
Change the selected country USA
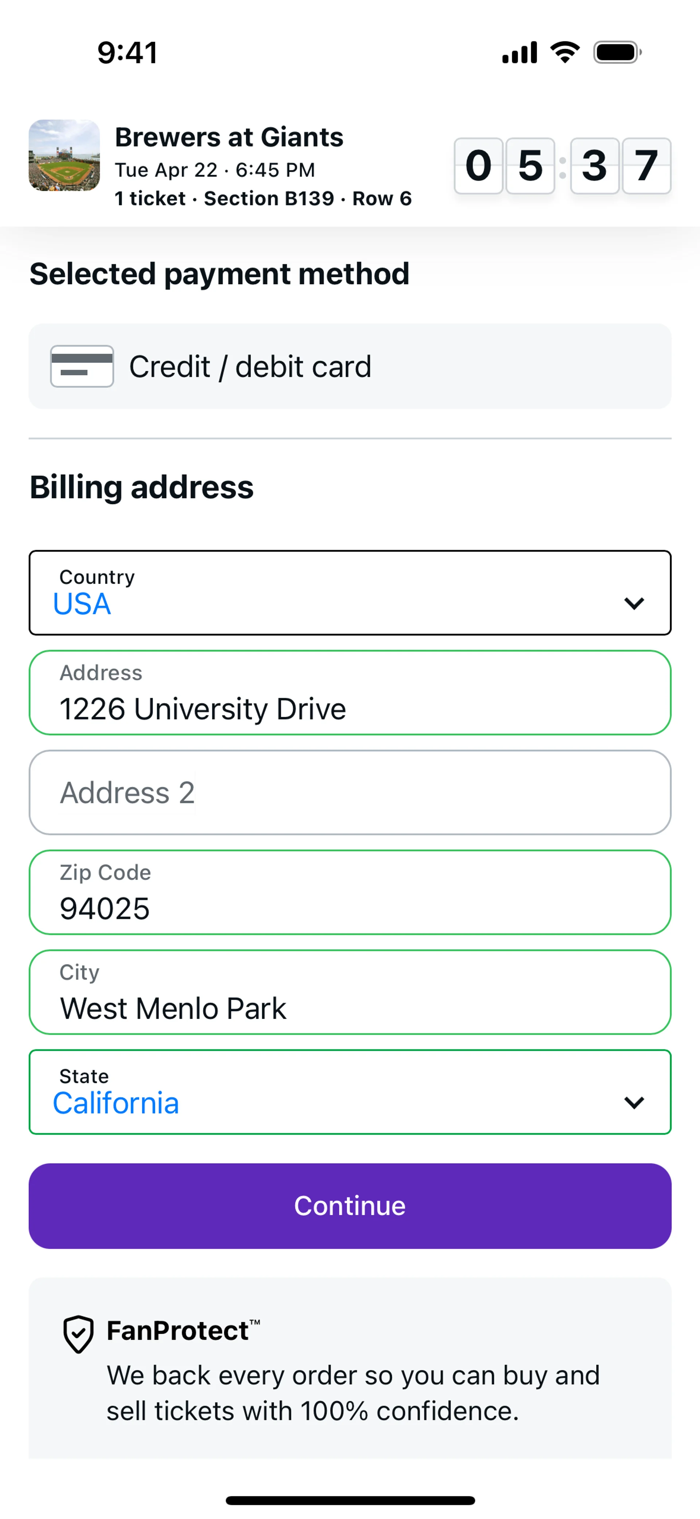click(82, 604)
